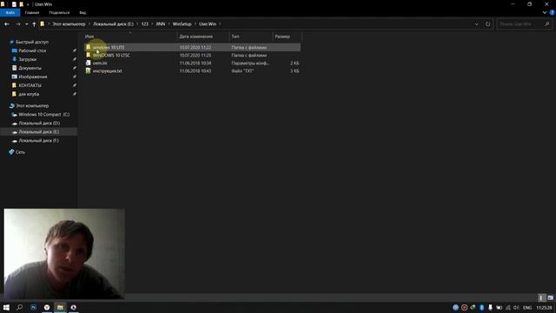Select the 'WINDOWS 10 LTSC' folder
The image size is (556, 313).
click(x=192, y=56)
